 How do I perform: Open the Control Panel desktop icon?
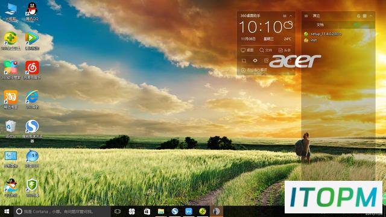point(11,159)
